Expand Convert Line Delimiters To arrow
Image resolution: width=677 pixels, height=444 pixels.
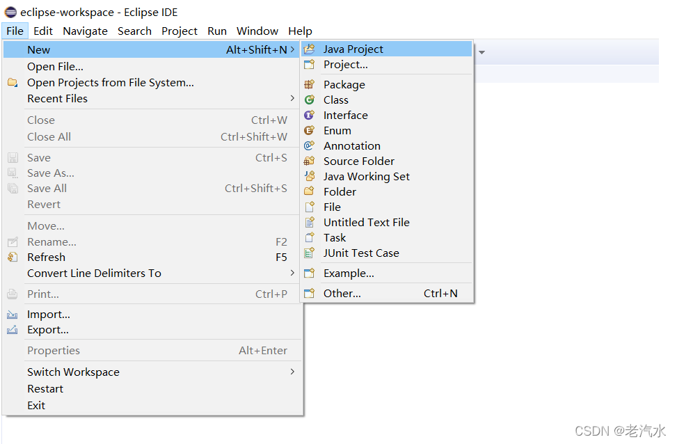click(292, 273)
